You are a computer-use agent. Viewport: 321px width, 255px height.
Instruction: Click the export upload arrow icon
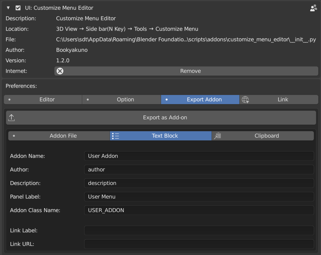tap(11, 118)
